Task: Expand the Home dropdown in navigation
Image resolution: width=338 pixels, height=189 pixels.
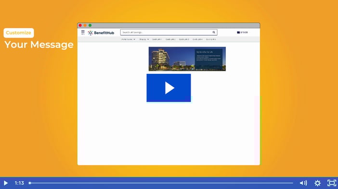Action: pyautogui.click(x=128, y=39)
